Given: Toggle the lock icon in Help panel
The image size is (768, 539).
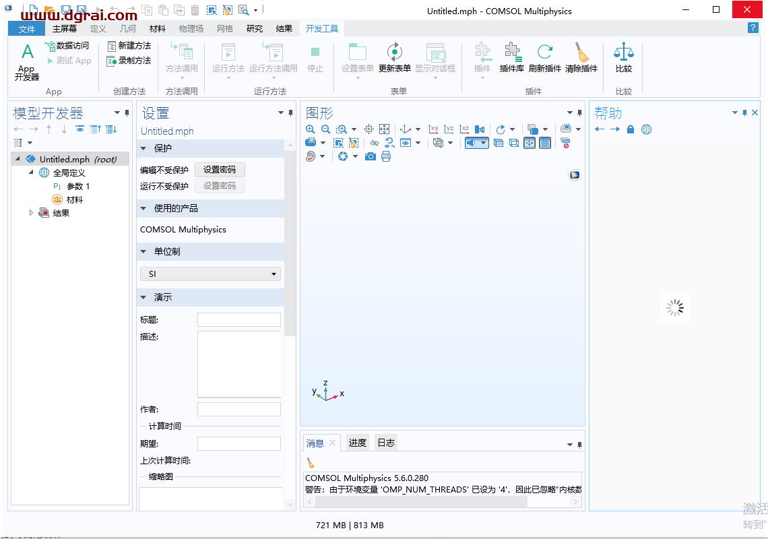Looking at the screenshot, I should pyautogui.click(x=631, y=129).
